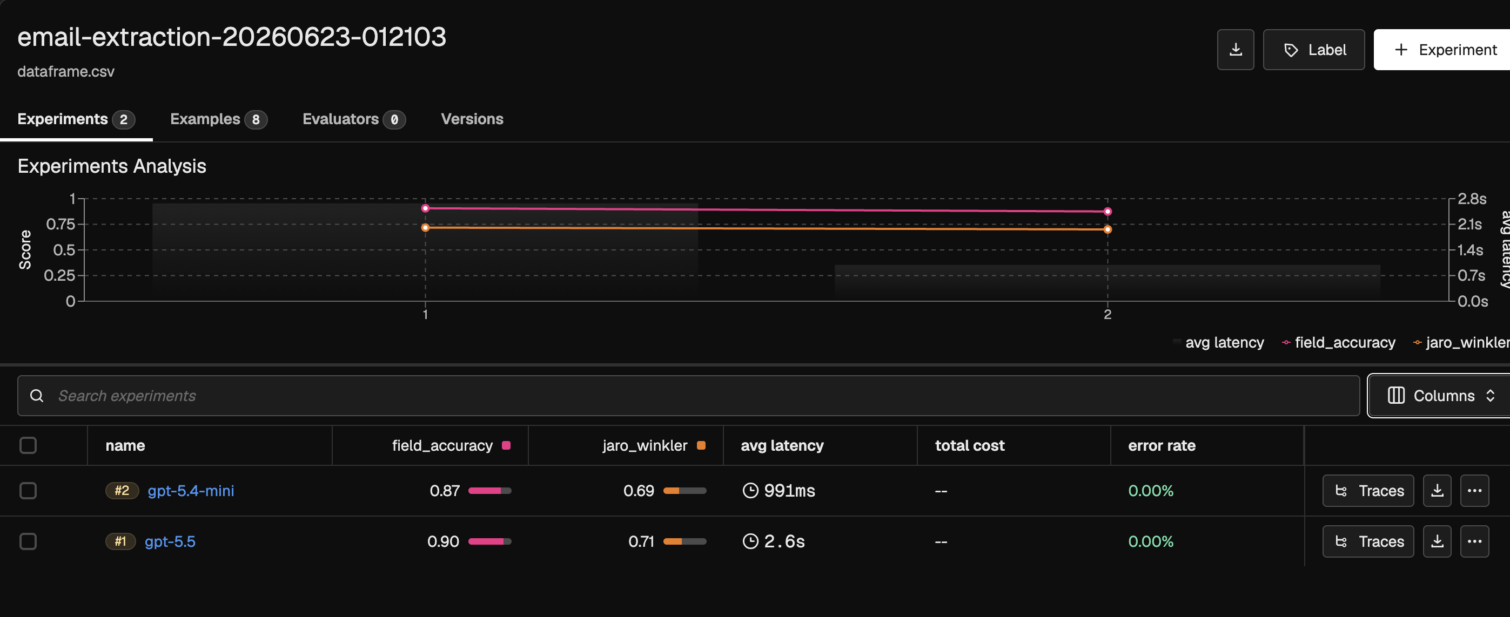
Task: Check the gpt-5.5 row checkbox
Action: 28,541
